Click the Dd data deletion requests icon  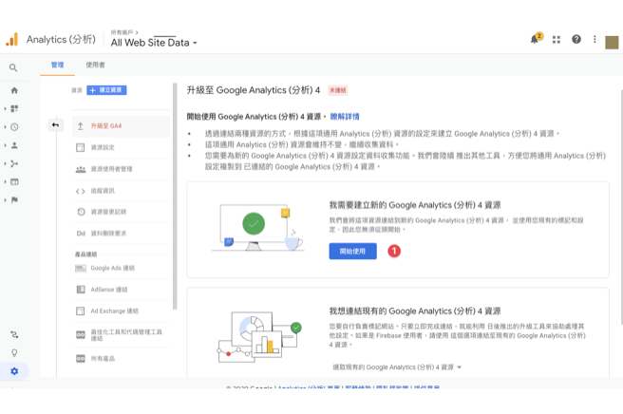(81, 234)
